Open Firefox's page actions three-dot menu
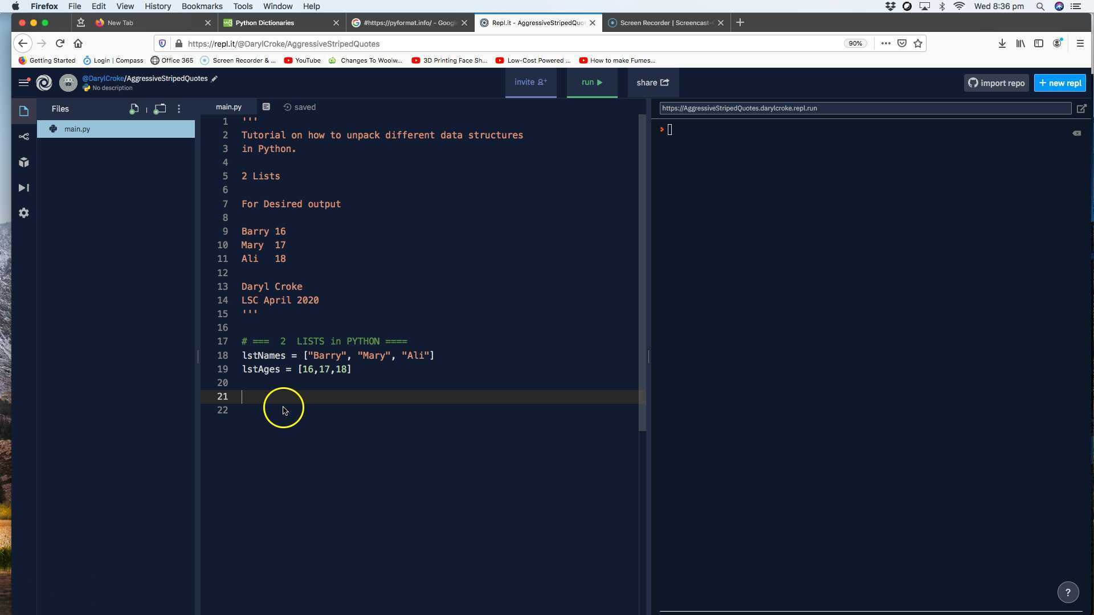 (885, 43)
